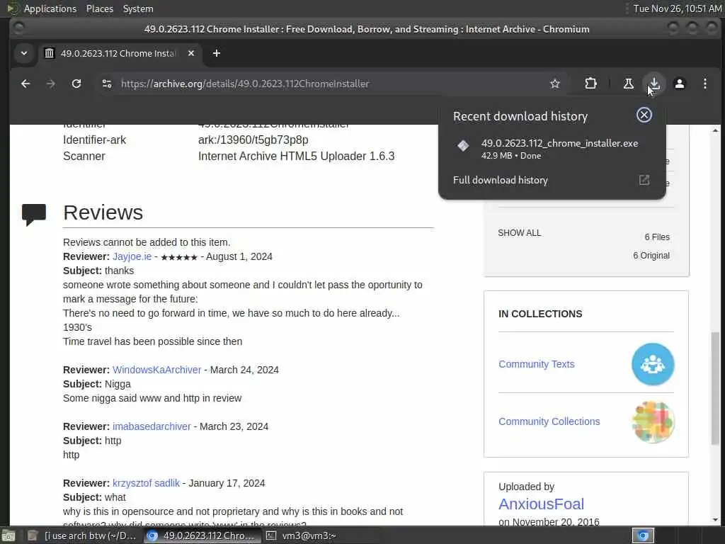Click the Reviews speech bubble icon
The image size is (725, 544).
point(34,214)
